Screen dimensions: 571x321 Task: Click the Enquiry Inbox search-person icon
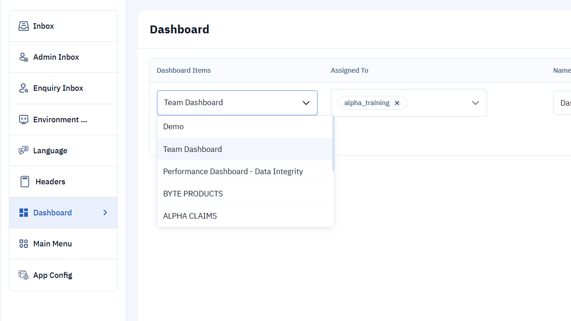click(23, 88)
